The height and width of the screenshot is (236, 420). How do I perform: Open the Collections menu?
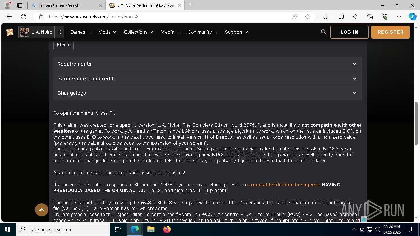coord(138,32)
